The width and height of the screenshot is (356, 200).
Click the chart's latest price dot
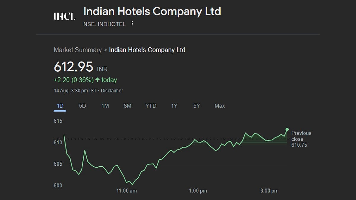[x=287, y=129]
